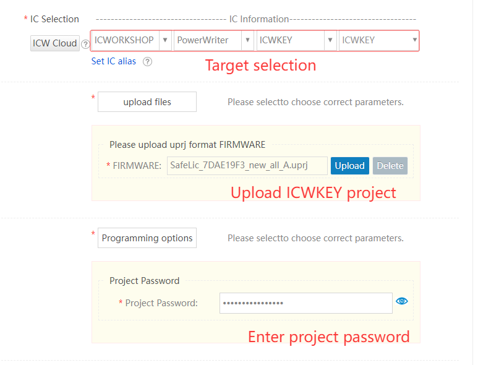Click the IC Selection label
The image size is (478, 365).
(x=54, y=19)
